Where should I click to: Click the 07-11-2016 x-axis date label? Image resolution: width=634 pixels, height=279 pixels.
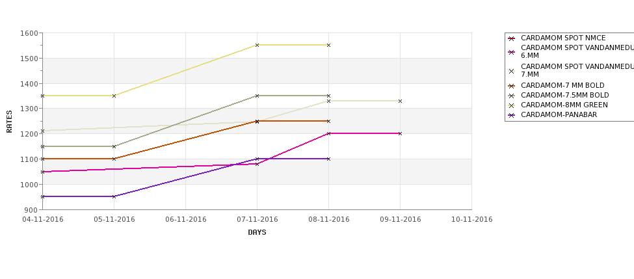point(257,220)
